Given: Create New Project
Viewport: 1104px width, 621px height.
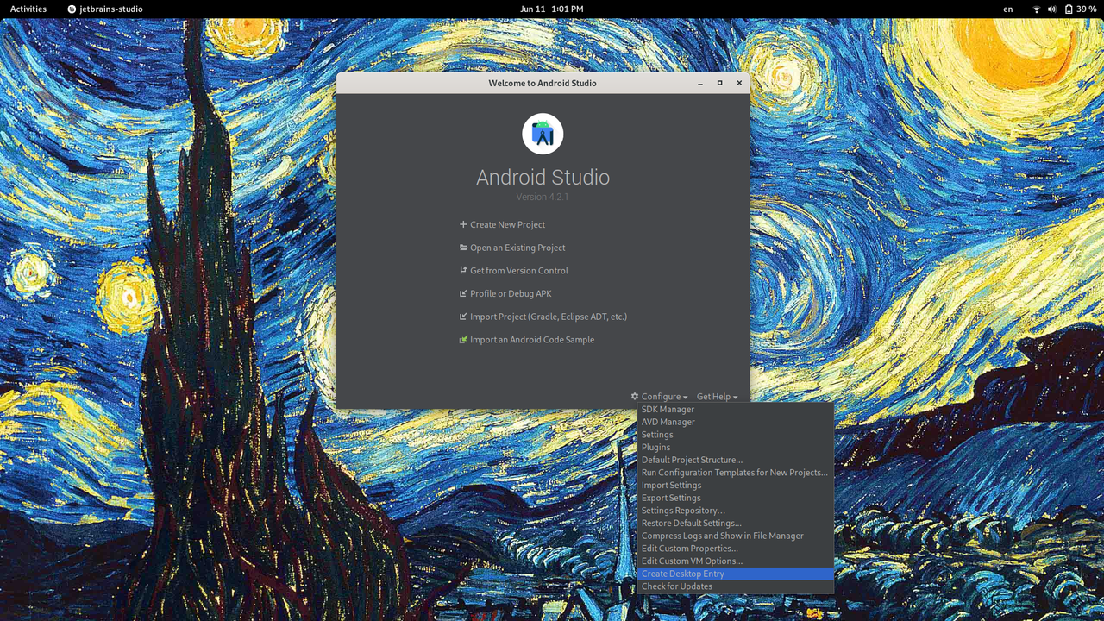Looking at the screenshot, I should 507,224.
